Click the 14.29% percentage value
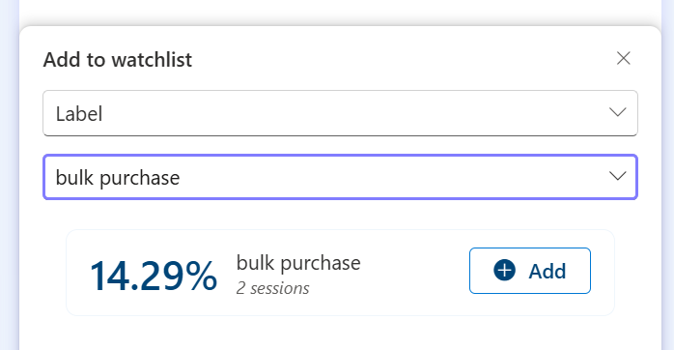674x350 pixels. [153, 276]
